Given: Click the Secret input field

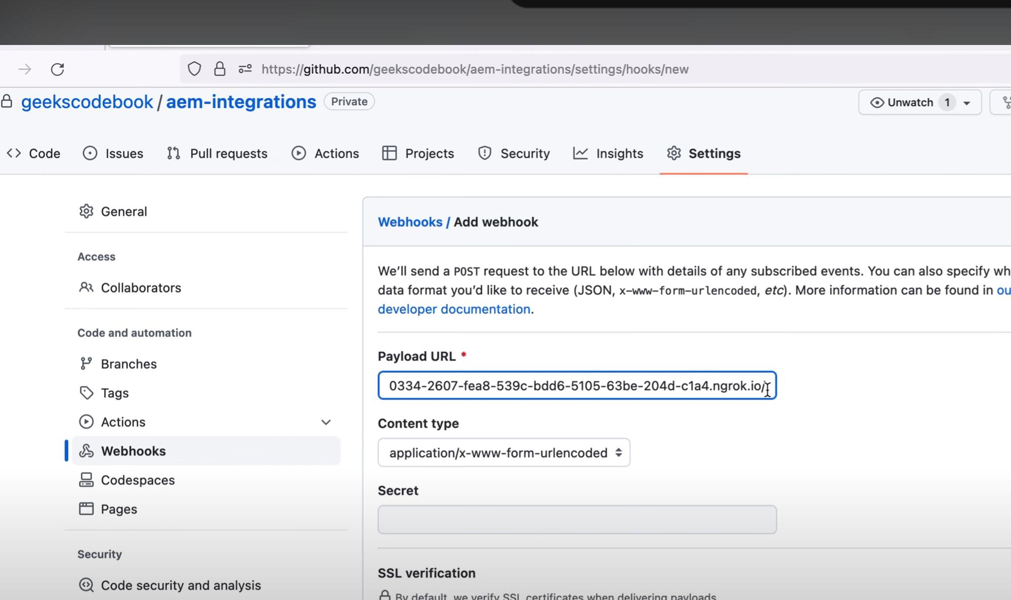Looking at the screenshot, I should tap(577, 519).
